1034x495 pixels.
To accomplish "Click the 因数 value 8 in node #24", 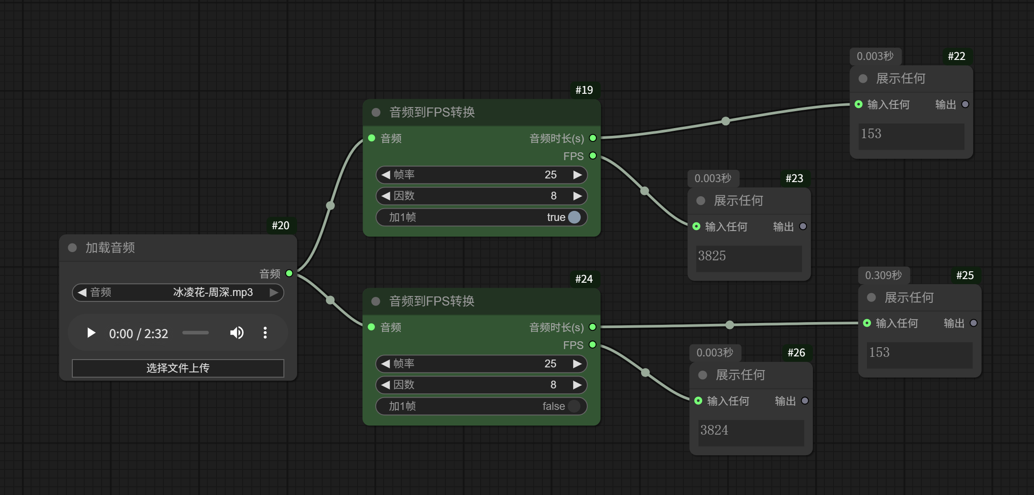I will click(x=553, y=385).
